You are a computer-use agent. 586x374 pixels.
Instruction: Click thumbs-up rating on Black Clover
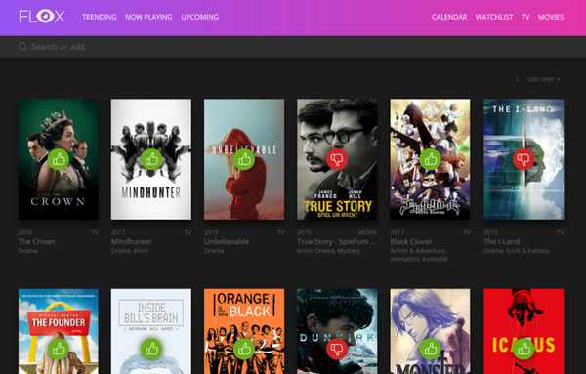(x=430, y=159)
